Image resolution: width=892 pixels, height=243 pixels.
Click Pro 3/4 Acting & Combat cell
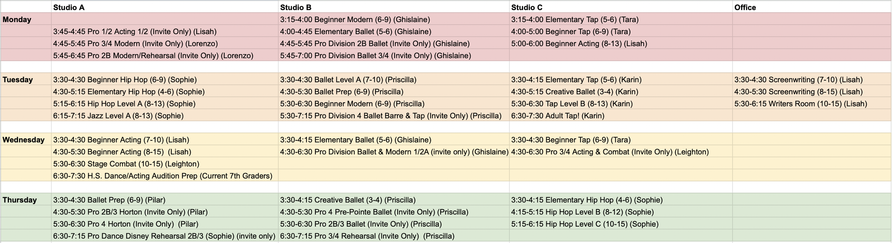coord(621,152)
